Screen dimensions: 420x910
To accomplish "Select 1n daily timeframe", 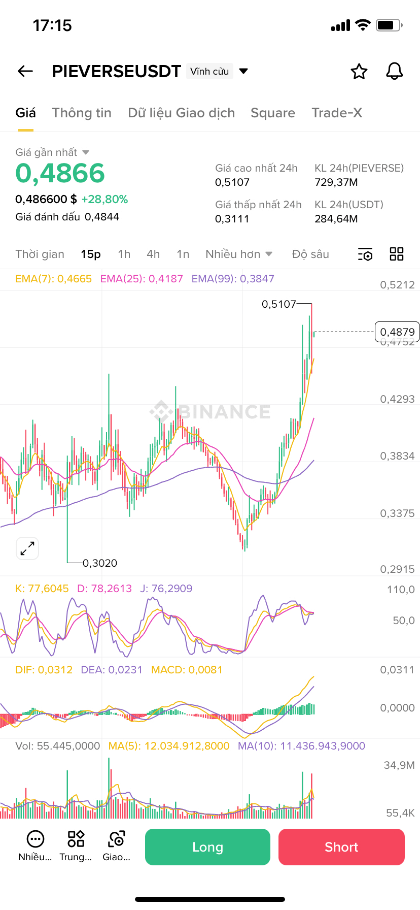I will pos(183,254).
